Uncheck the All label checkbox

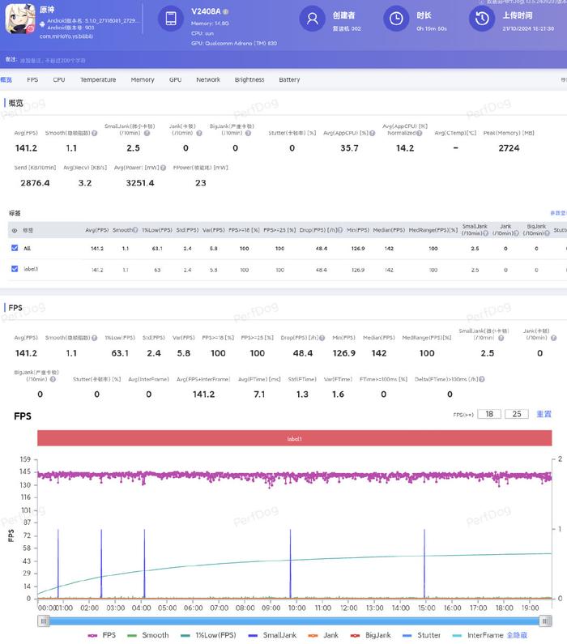point(15,248)
